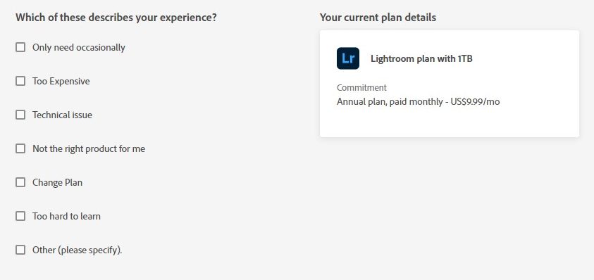Screen dimensions: 594x280
Task: Click the 'Too Expensive' option label
Action: (61, 82)
